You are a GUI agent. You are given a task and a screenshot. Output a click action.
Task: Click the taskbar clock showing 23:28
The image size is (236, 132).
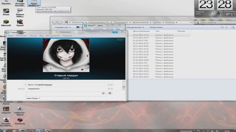point(227,131)
